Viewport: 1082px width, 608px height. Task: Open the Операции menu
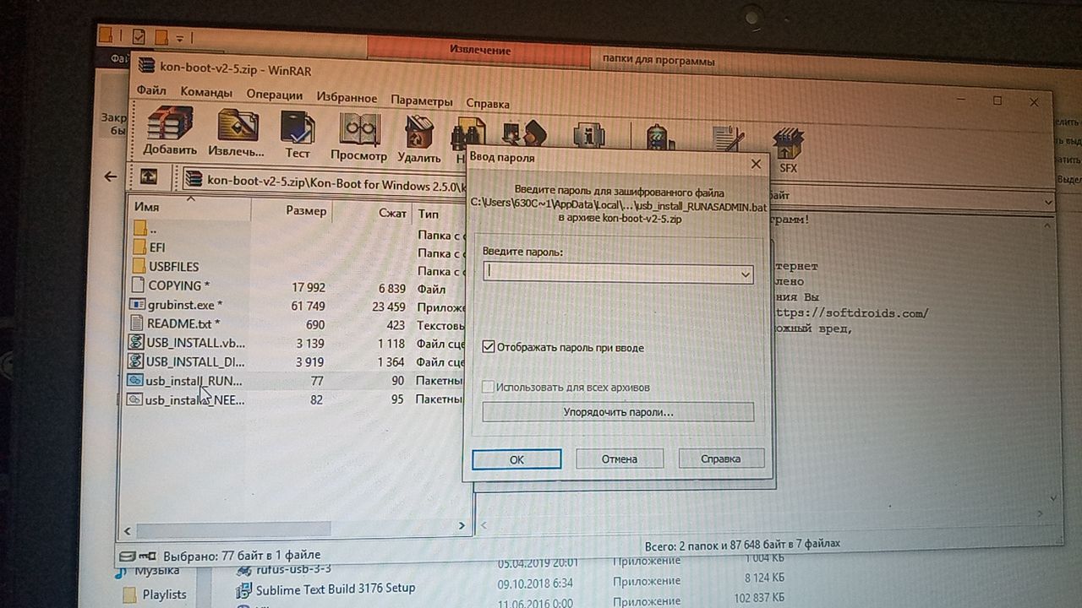click(275, 95)
